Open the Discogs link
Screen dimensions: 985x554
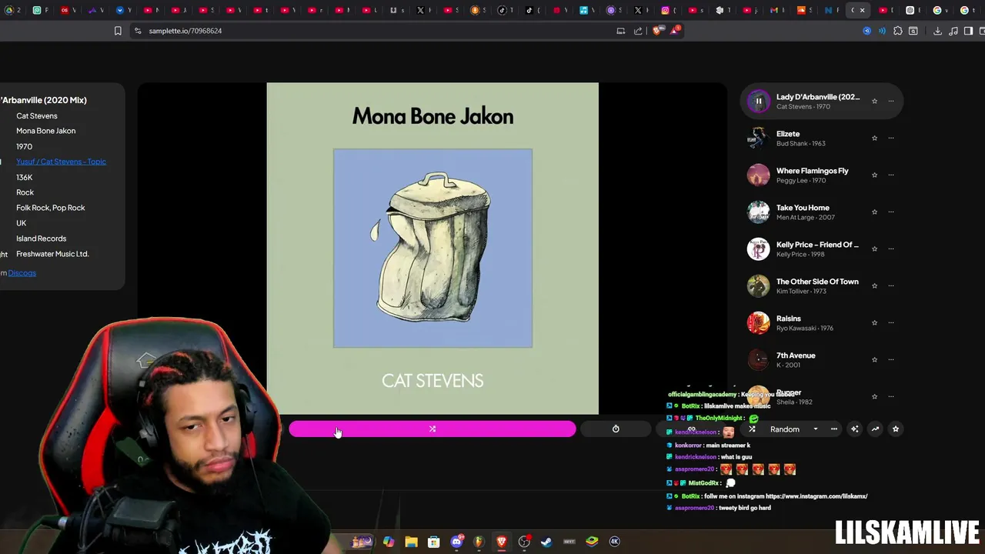point(22,273)
